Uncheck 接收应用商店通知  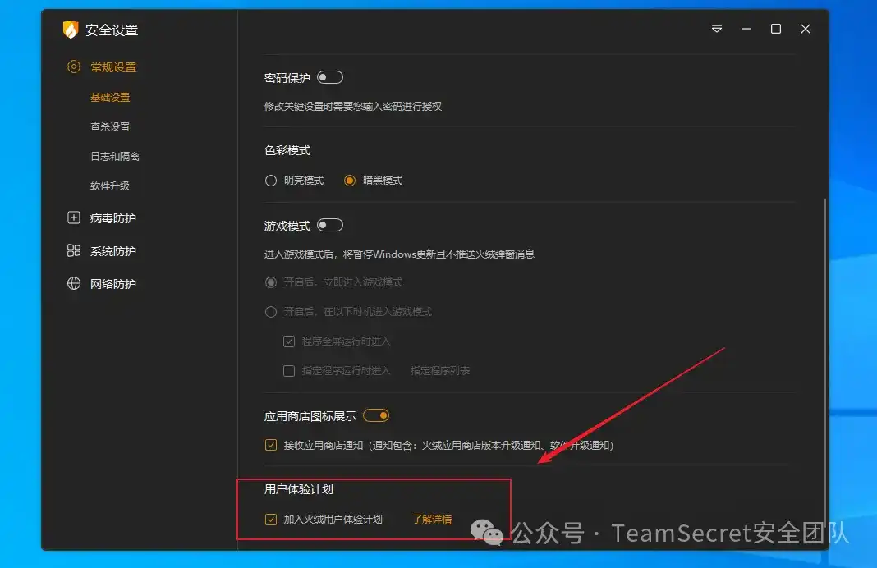[x=270, y=444]
